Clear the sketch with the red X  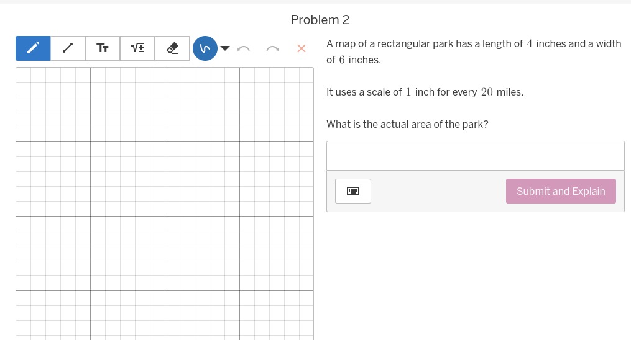pyautogui.click(x=302, y=48)
